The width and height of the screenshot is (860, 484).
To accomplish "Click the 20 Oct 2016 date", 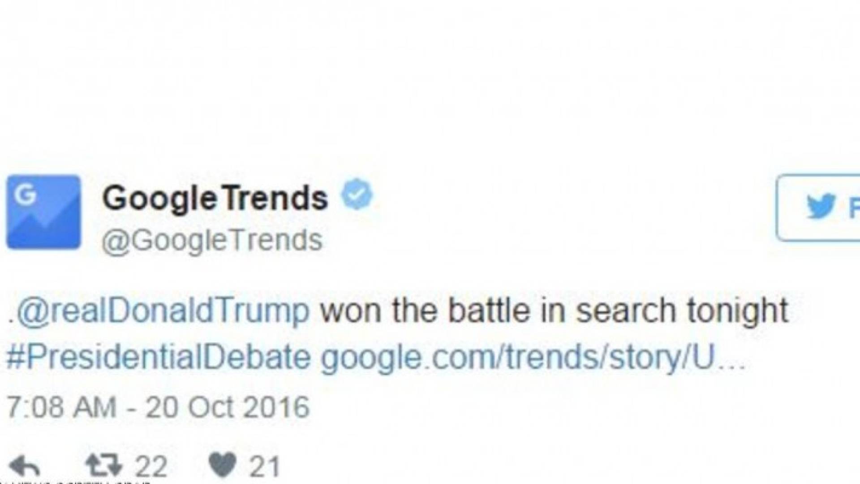I will pos(227,407).
